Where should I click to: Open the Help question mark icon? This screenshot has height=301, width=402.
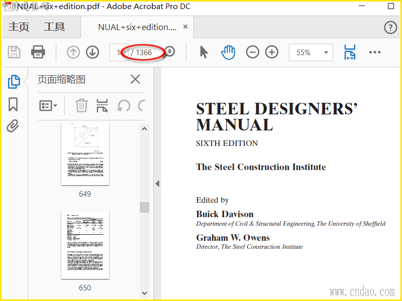point(390,28)
